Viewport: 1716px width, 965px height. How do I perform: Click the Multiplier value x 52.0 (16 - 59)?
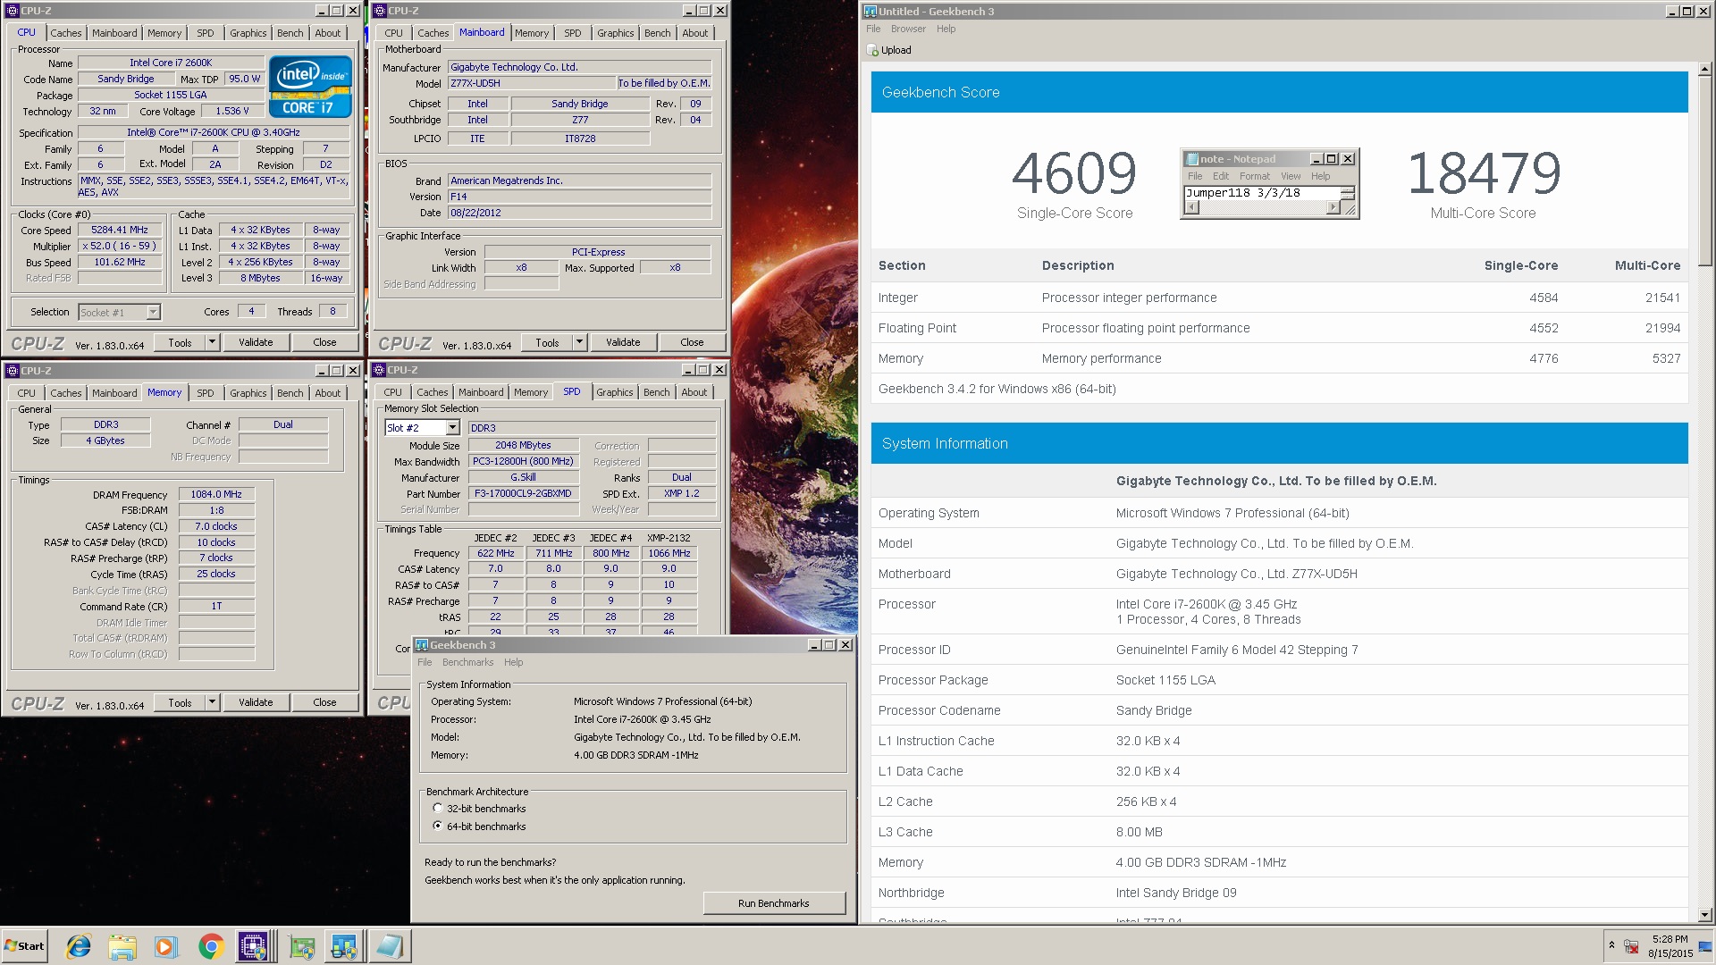click(x=120, y=246)
